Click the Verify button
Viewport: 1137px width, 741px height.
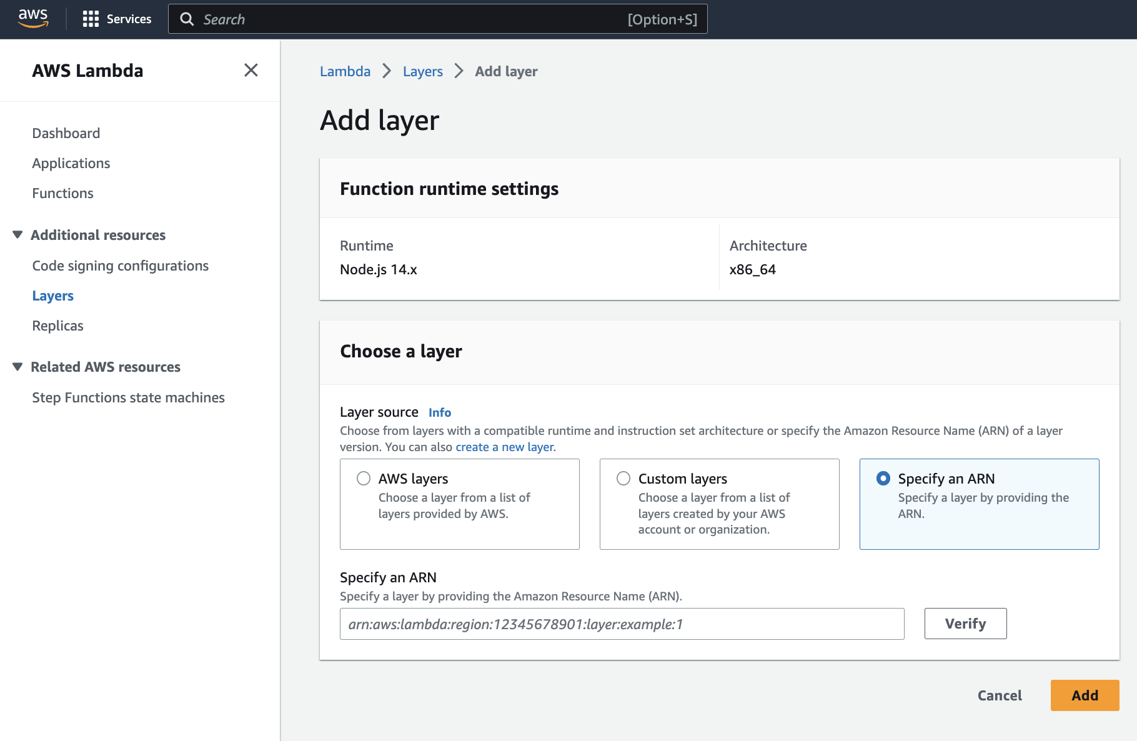(x=965, y=624)
